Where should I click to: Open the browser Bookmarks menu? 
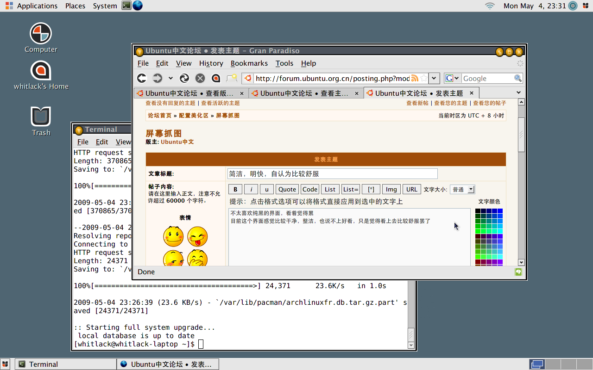click(249, 63)
